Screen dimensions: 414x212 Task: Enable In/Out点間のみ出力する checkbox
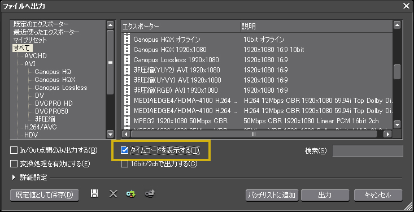pos(14,150)
